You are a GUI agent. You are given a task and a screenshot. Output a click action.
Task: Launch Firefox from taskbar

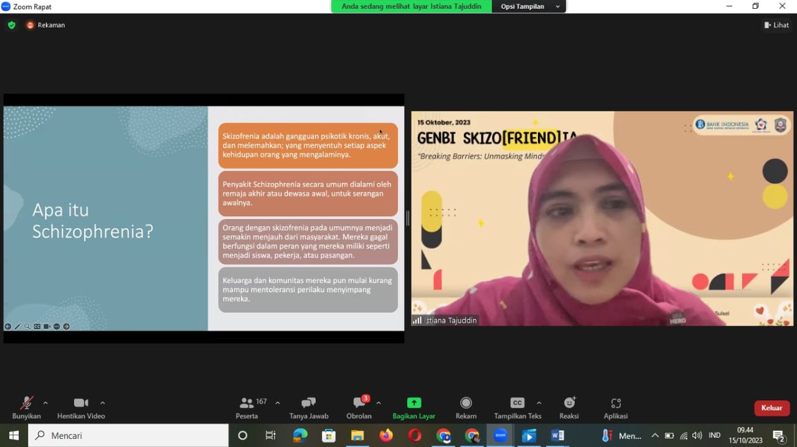(386, 435)
